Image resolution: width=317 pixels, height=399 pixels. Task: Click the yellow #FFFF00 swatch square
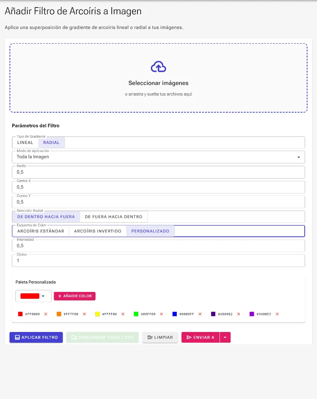point(97,314)
